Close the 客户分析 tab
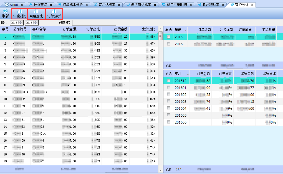Viewport: 283px width, 174px height. tap(252, 5)
